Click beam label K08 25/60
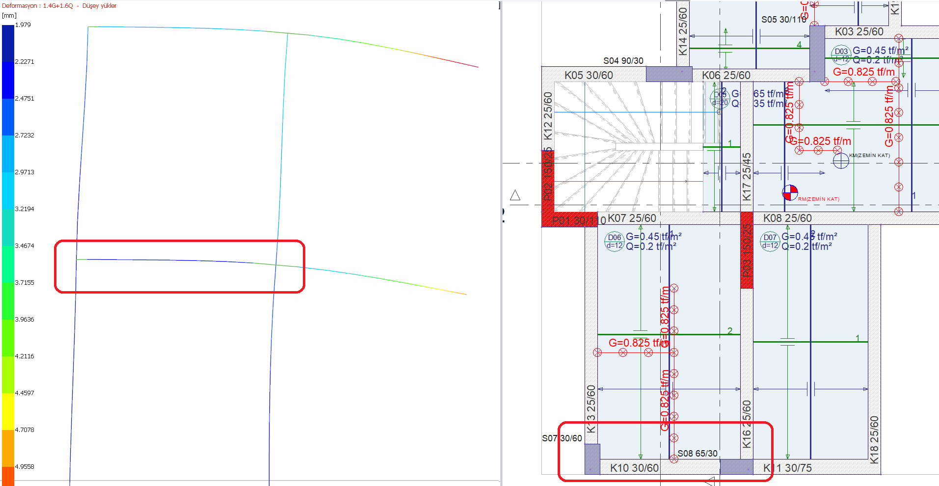Viewport: 939px width, 486px height. [x=787, y=218]
